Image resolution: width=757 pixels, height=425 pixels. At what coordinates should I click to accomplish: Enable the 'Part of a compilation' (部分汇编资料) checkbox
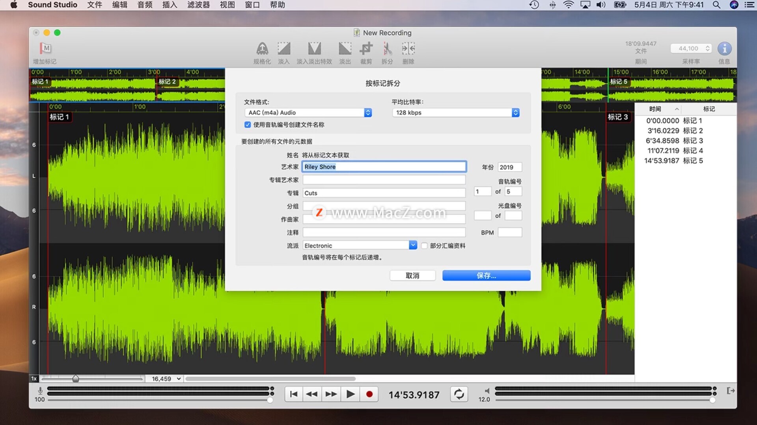tap(424, 246)
